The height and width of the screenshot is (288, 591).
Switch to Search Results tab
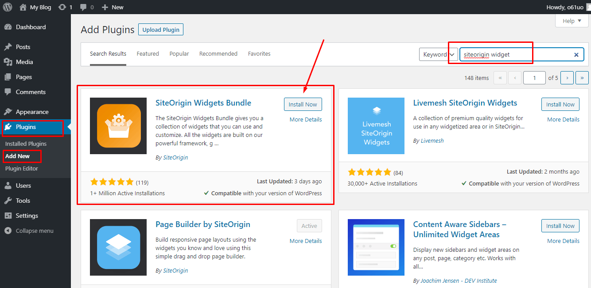tap(108, 54)
